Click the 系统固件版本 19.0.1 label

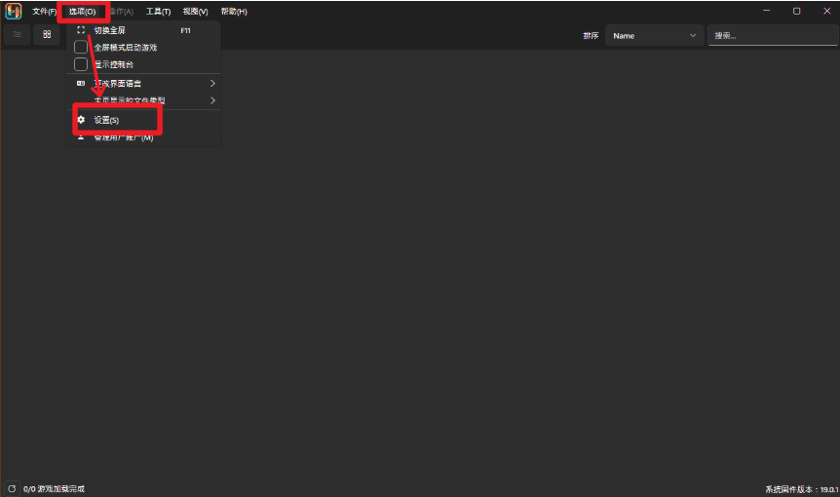coord(799,489)
